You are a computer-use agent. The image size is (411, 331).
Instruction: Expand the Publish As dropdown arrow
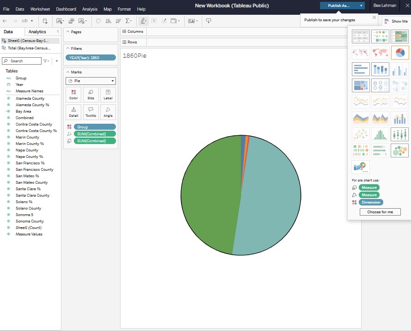[361, 6]
